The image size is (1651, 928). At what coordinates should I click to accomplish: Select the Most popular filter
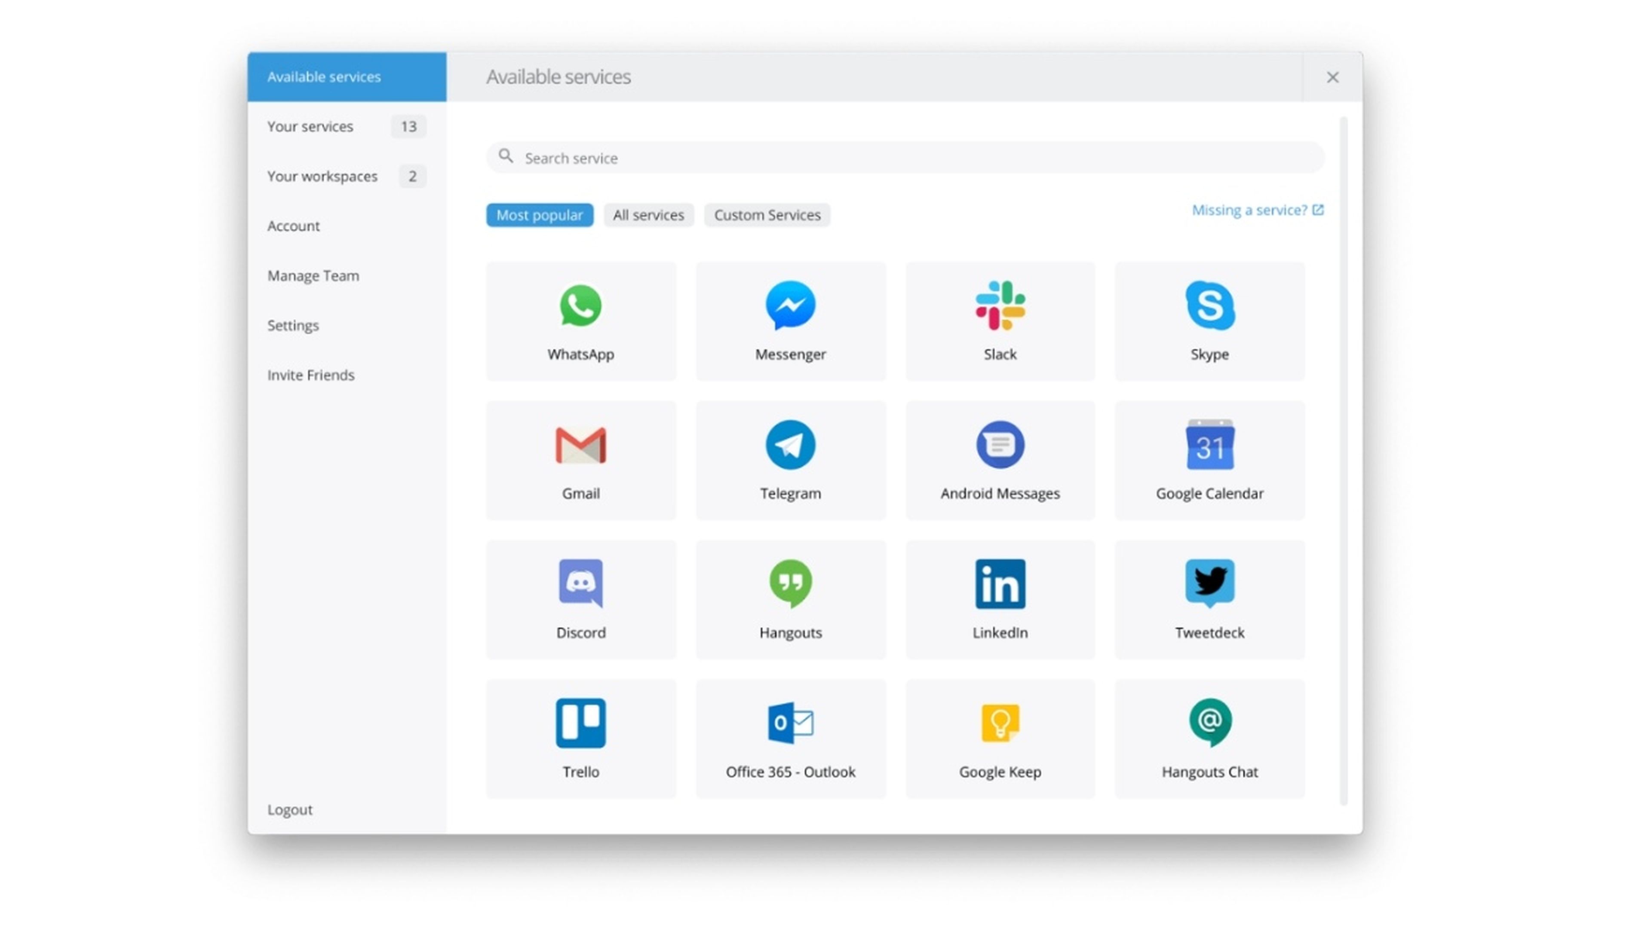[540, 214]
